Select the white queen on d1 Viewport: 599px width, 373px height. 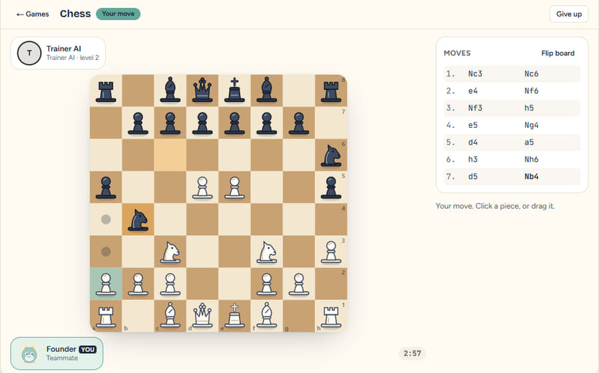[202, 316]
